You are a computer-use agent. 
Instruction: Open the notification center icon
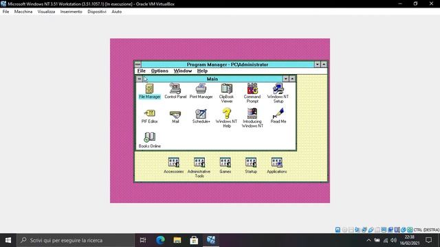428,240
